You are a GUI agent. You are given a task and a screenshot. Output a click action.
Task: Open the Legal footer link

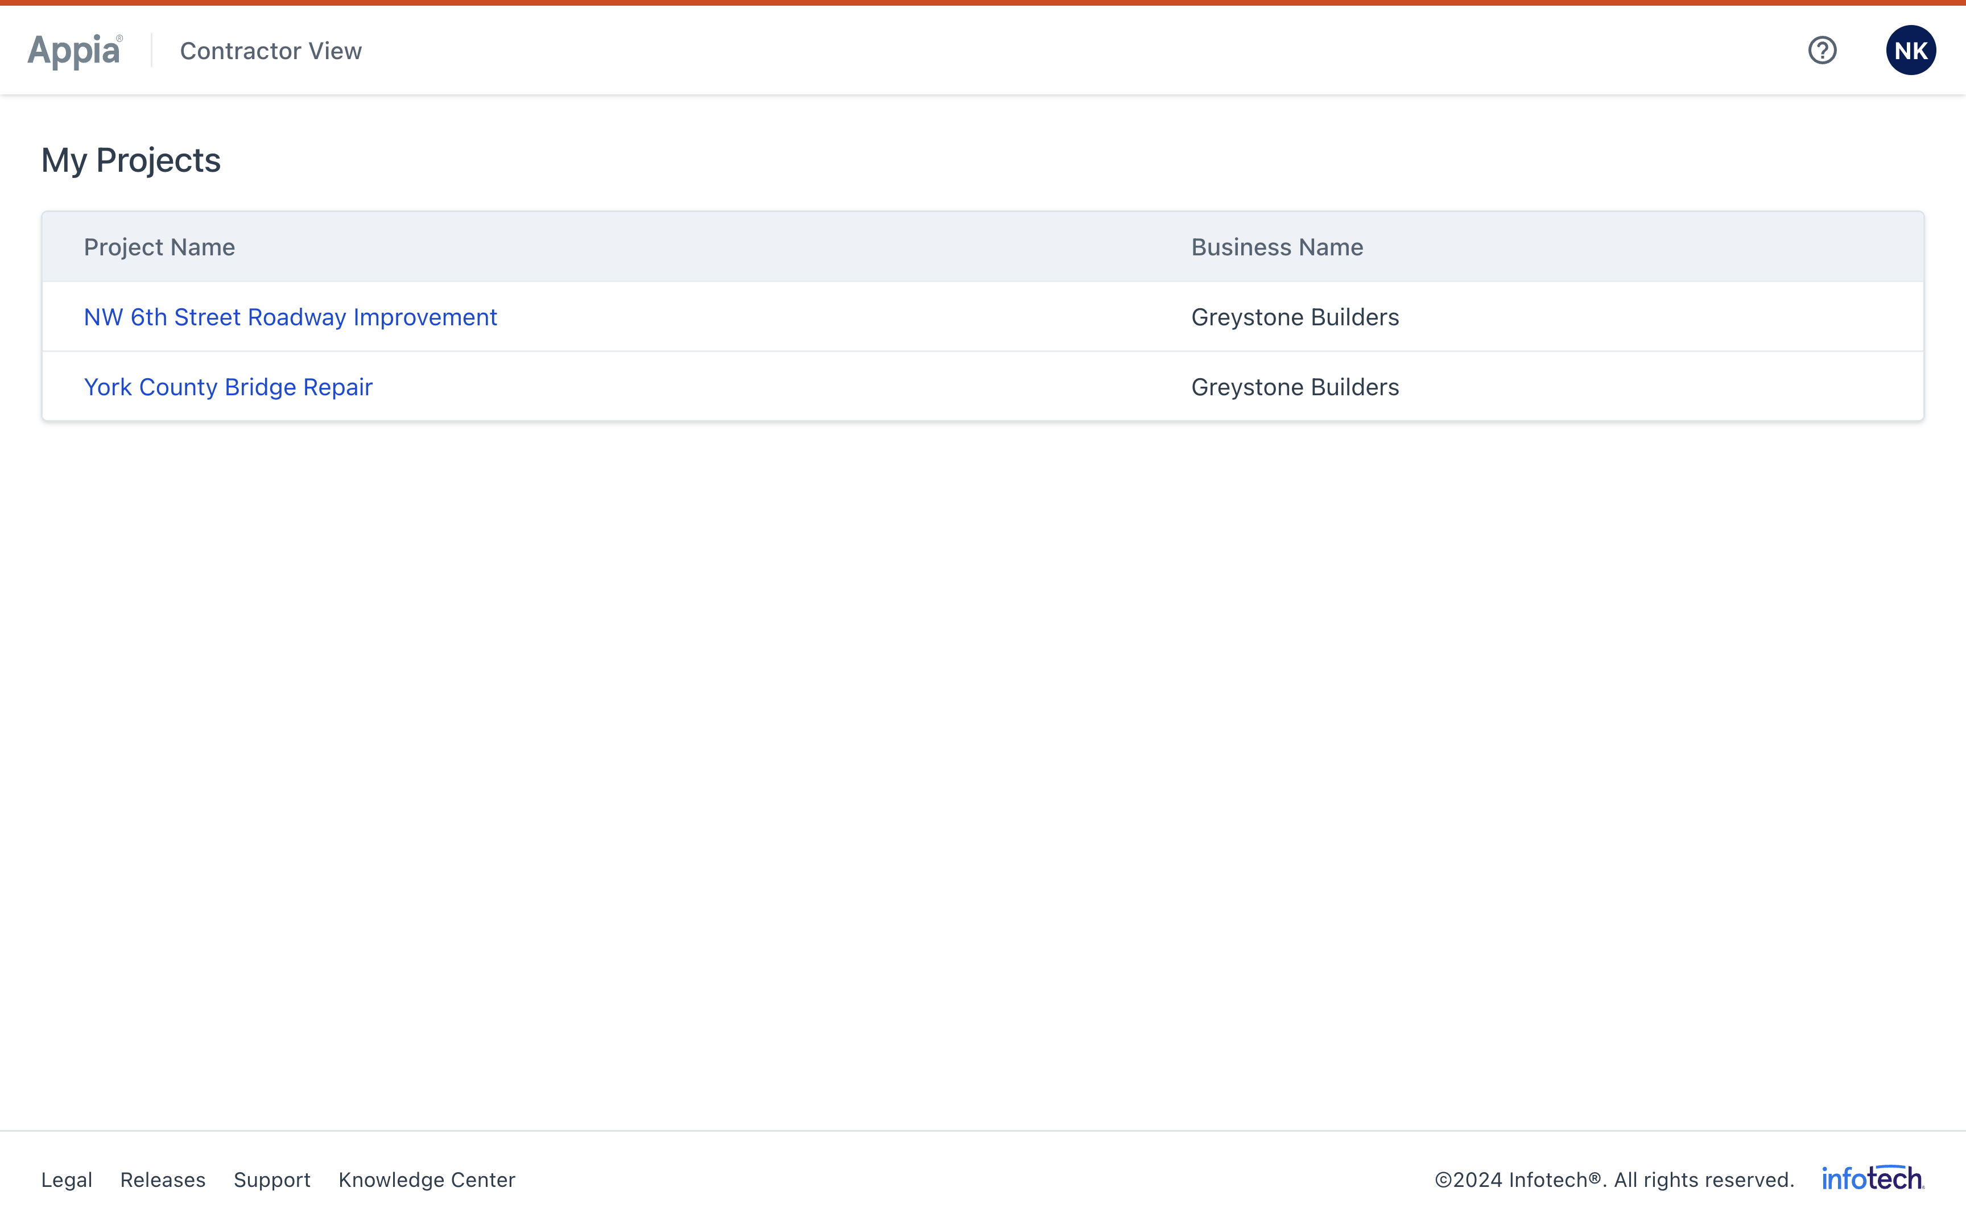(67, 1180)
